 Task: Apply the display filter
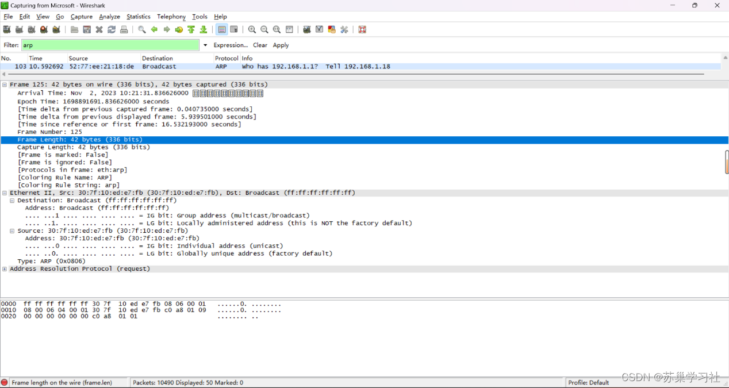[x=281, y=45]
